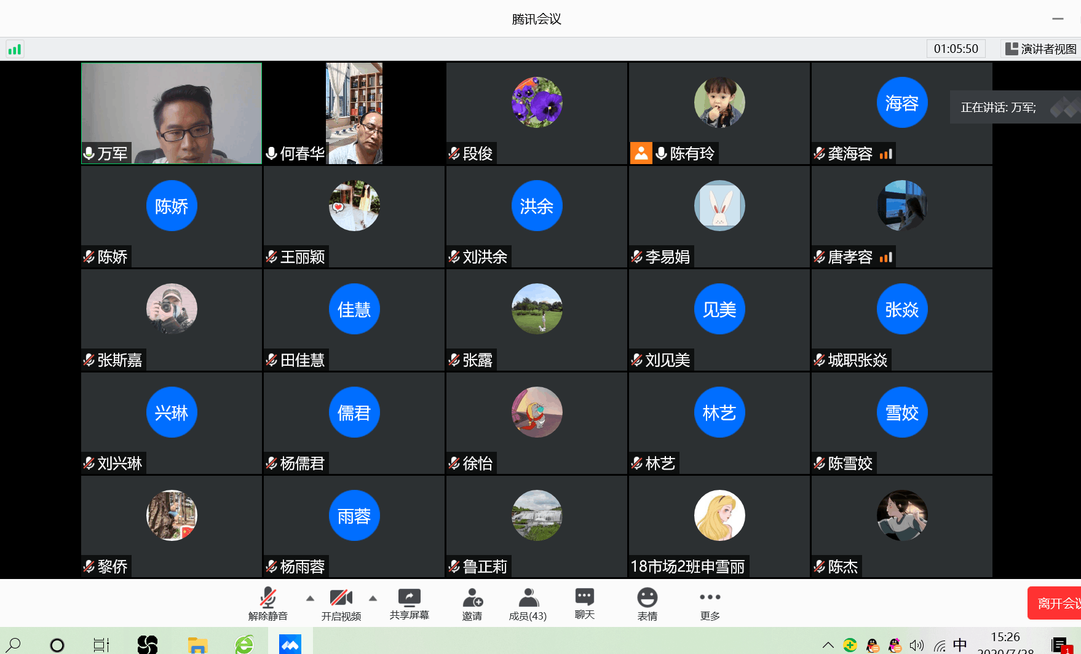This screenshot has height=654, width=1081.
Task: Select 万军's active video tile
Action: point(172,113)
